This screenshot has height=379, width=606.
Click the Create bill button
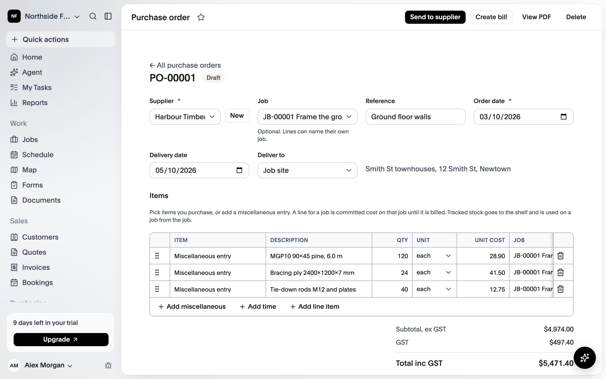(x=491, y=17)
